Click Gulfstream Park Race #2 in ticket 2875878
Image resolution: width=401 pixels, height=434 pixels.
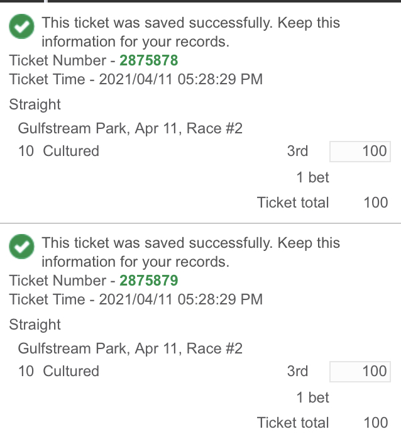130,129
